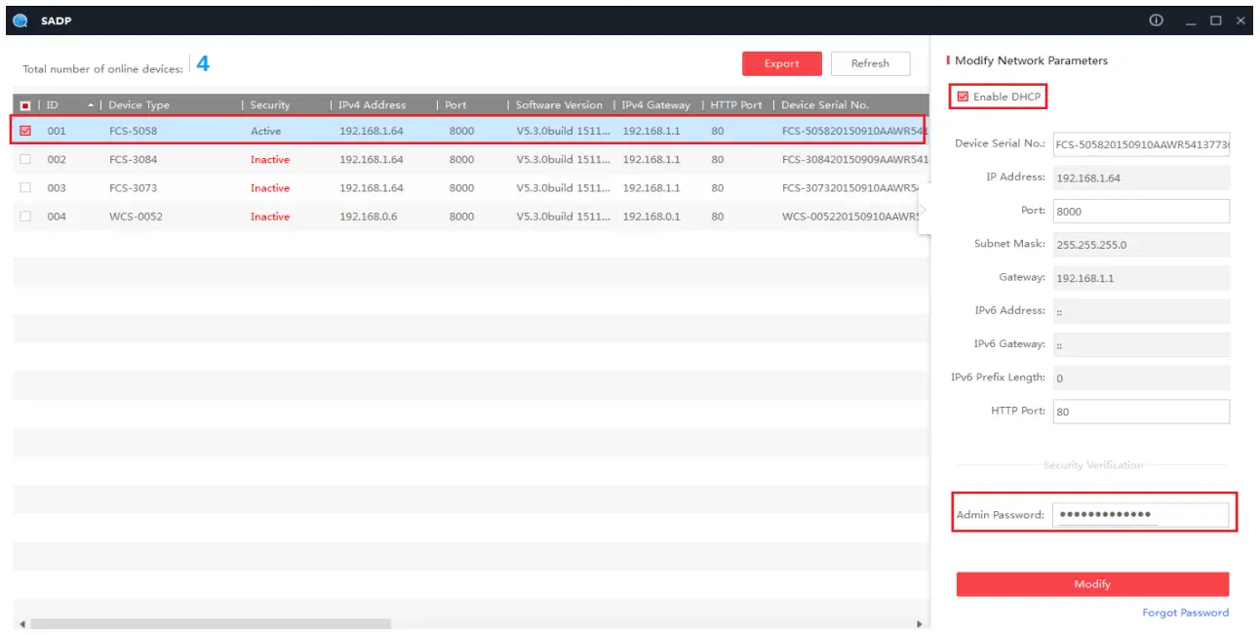Sort by Security column header
This screenshot has width=1260, height=635.
(x=270, y=105)
